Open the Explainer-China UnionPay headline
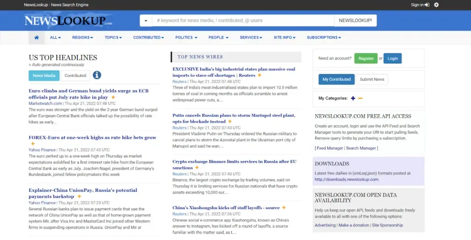 pos(83,193)
